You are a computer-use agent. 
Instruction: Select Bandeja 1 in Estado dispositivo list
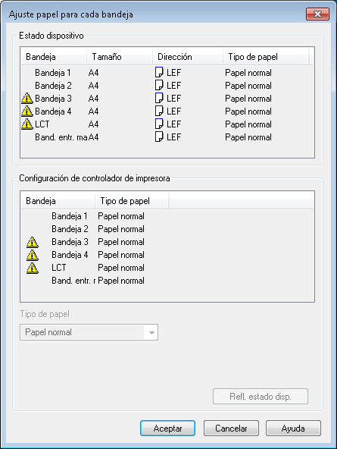coord(53,73)
